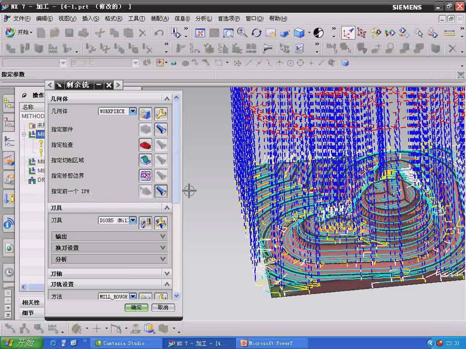Viewport: 466px width, 349px height.
Task: Open the Select geometry icon next to WORKPIECE
Action: (145, 114)
